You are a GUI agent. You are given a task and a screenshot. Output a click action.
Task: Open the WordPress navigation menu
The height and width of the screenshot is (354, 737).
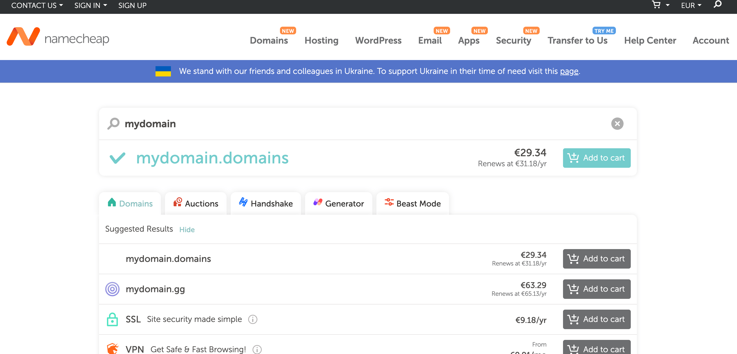(x=378, y=41)
